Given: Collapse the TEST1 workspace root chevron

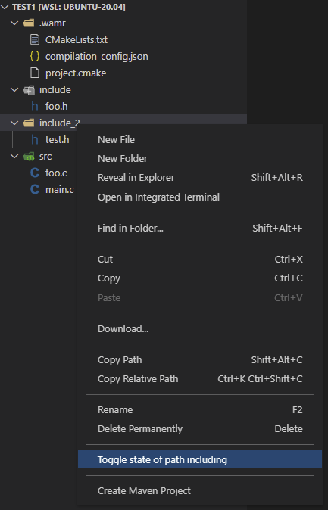Looking at the screenshot, I should [5, 7].
